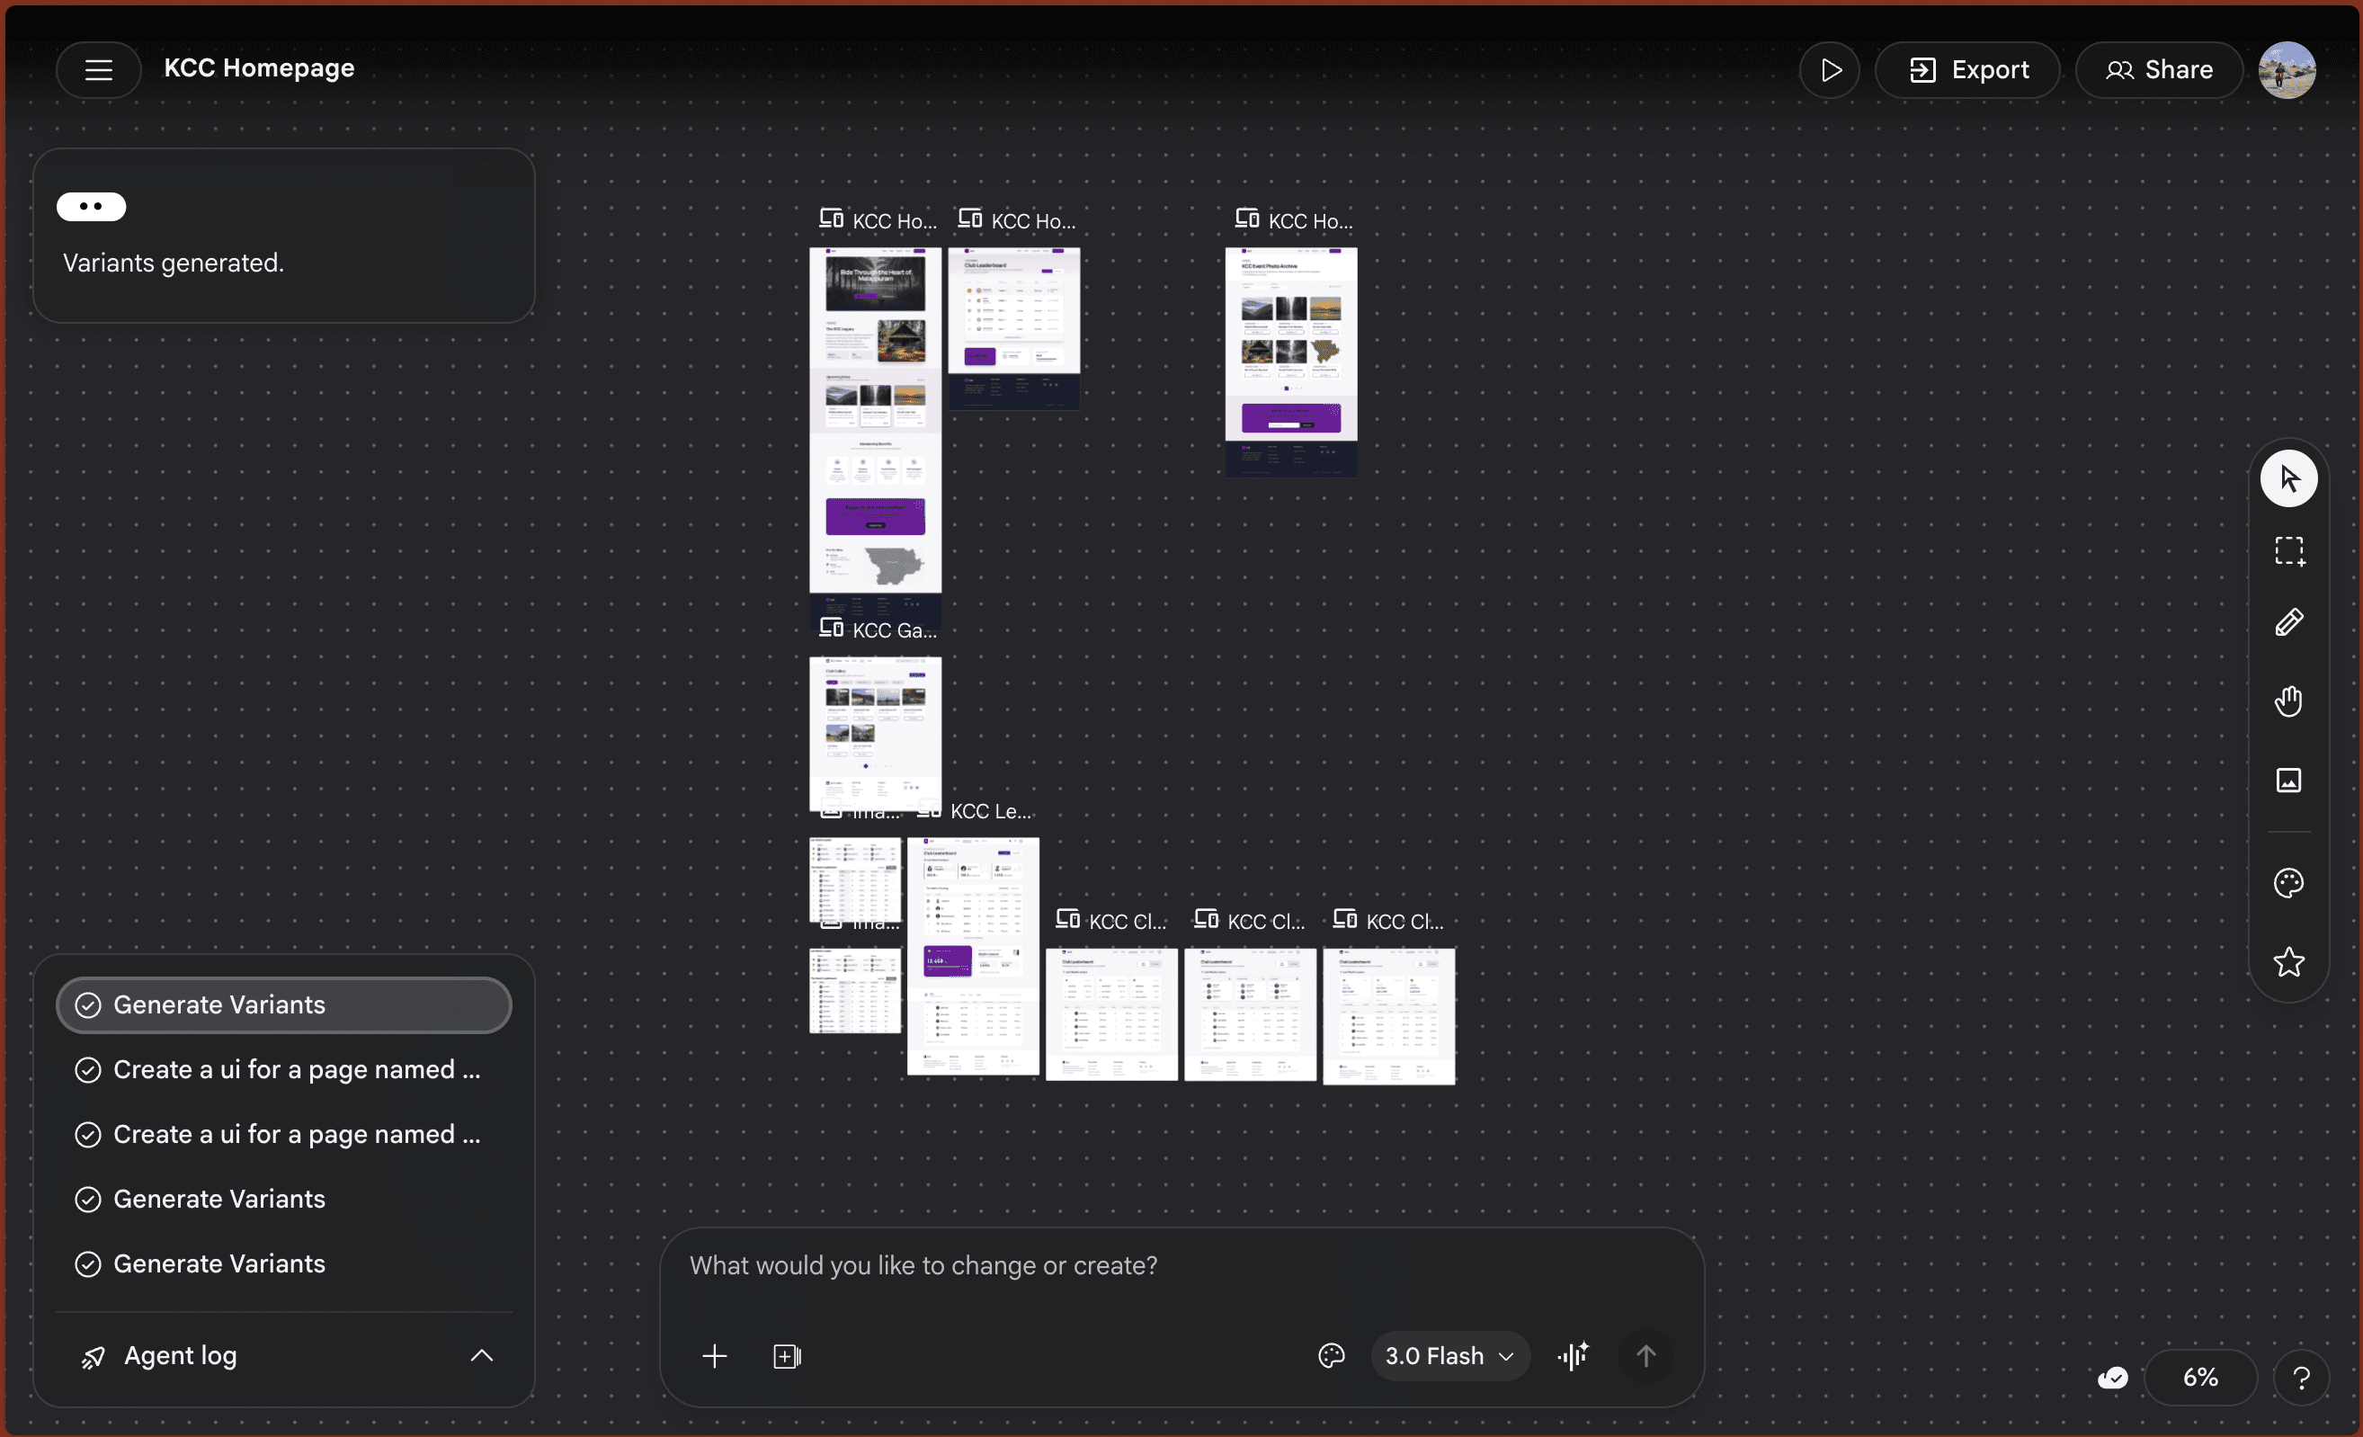The width and height of the screenshot is (2363, 1437).
Task: Open the 6% zoom level control
Action: coord(2199,1378)
